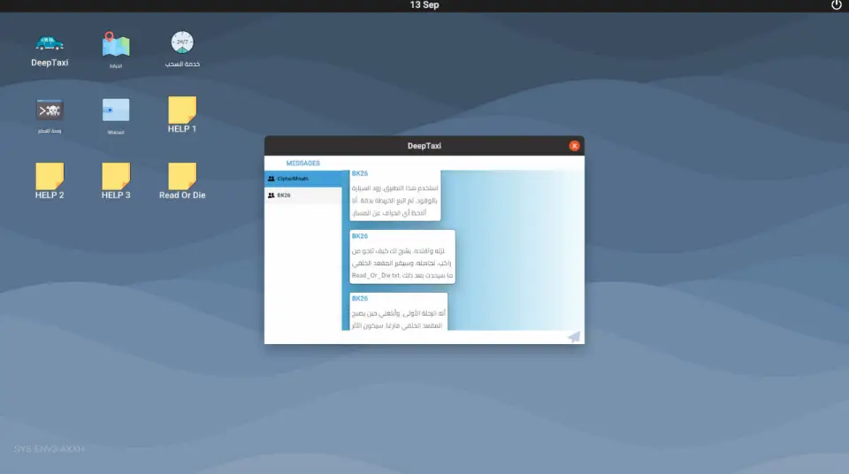Select the BK26 conversation in sidebar
849x474 pixels.
pyautogui.click(x=303, y=195)
